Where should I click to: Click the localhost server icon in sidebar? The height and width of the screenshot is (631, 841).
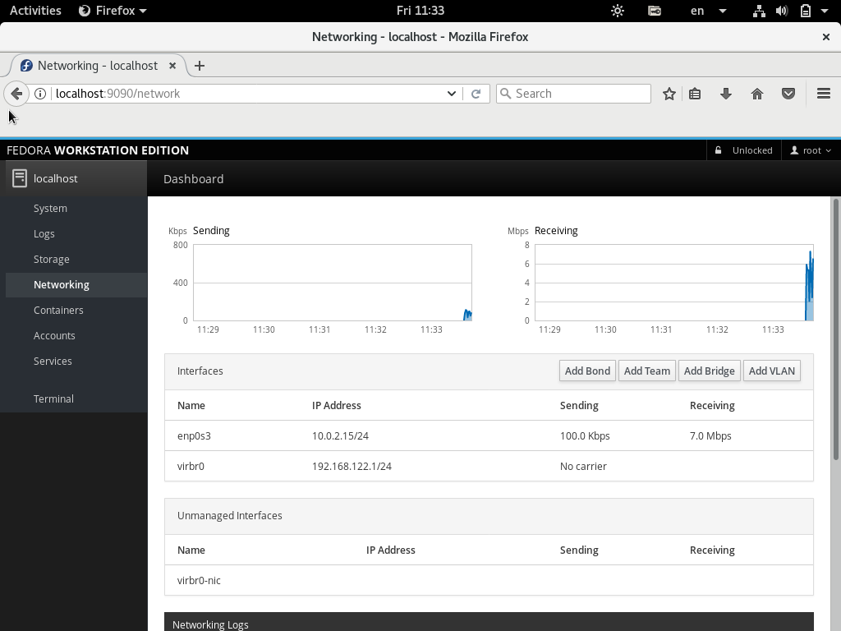[20, 178]
